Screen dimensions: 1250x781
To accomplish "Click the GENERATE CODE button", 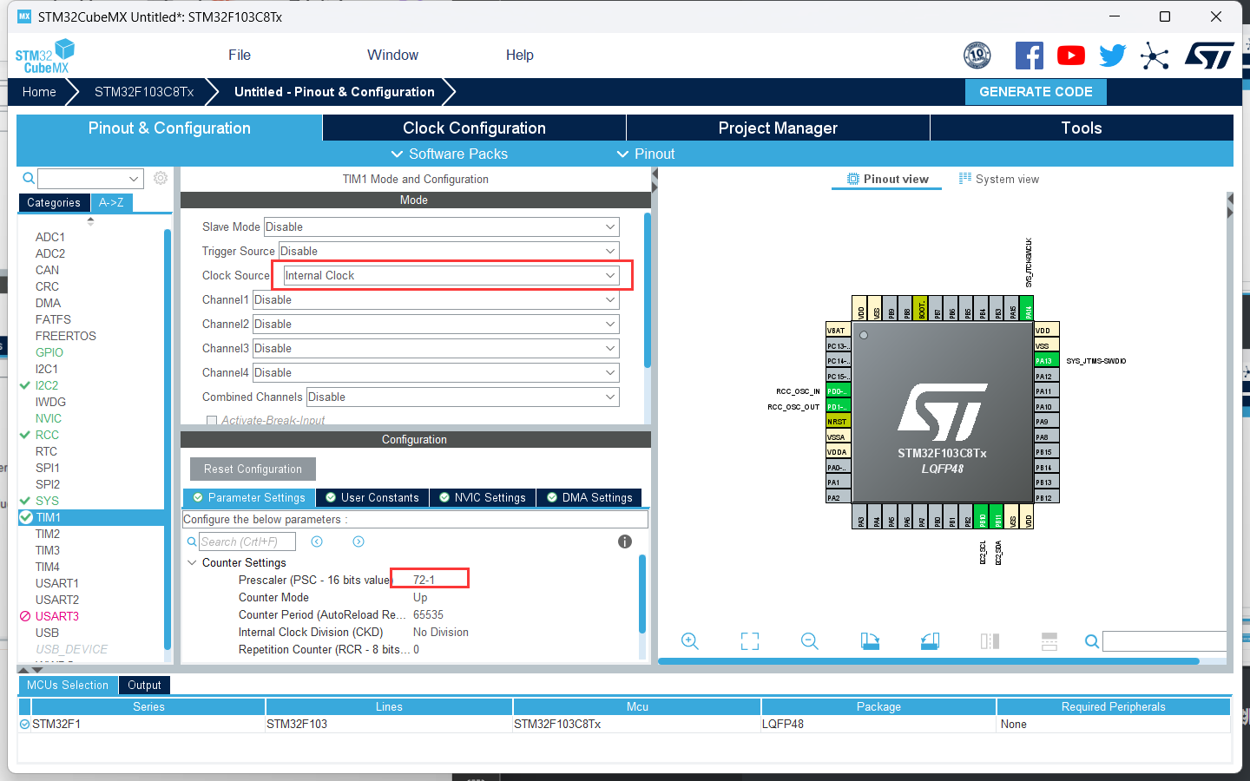I will click(1036, 92).
